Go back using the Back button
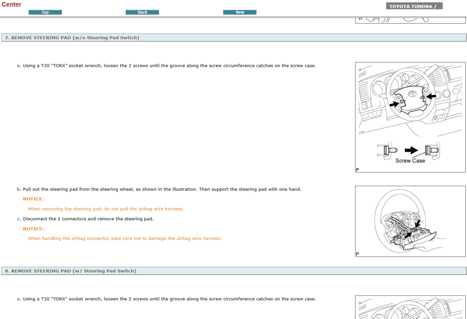Viewport: 467px width, 319px height. pos(142,12)
